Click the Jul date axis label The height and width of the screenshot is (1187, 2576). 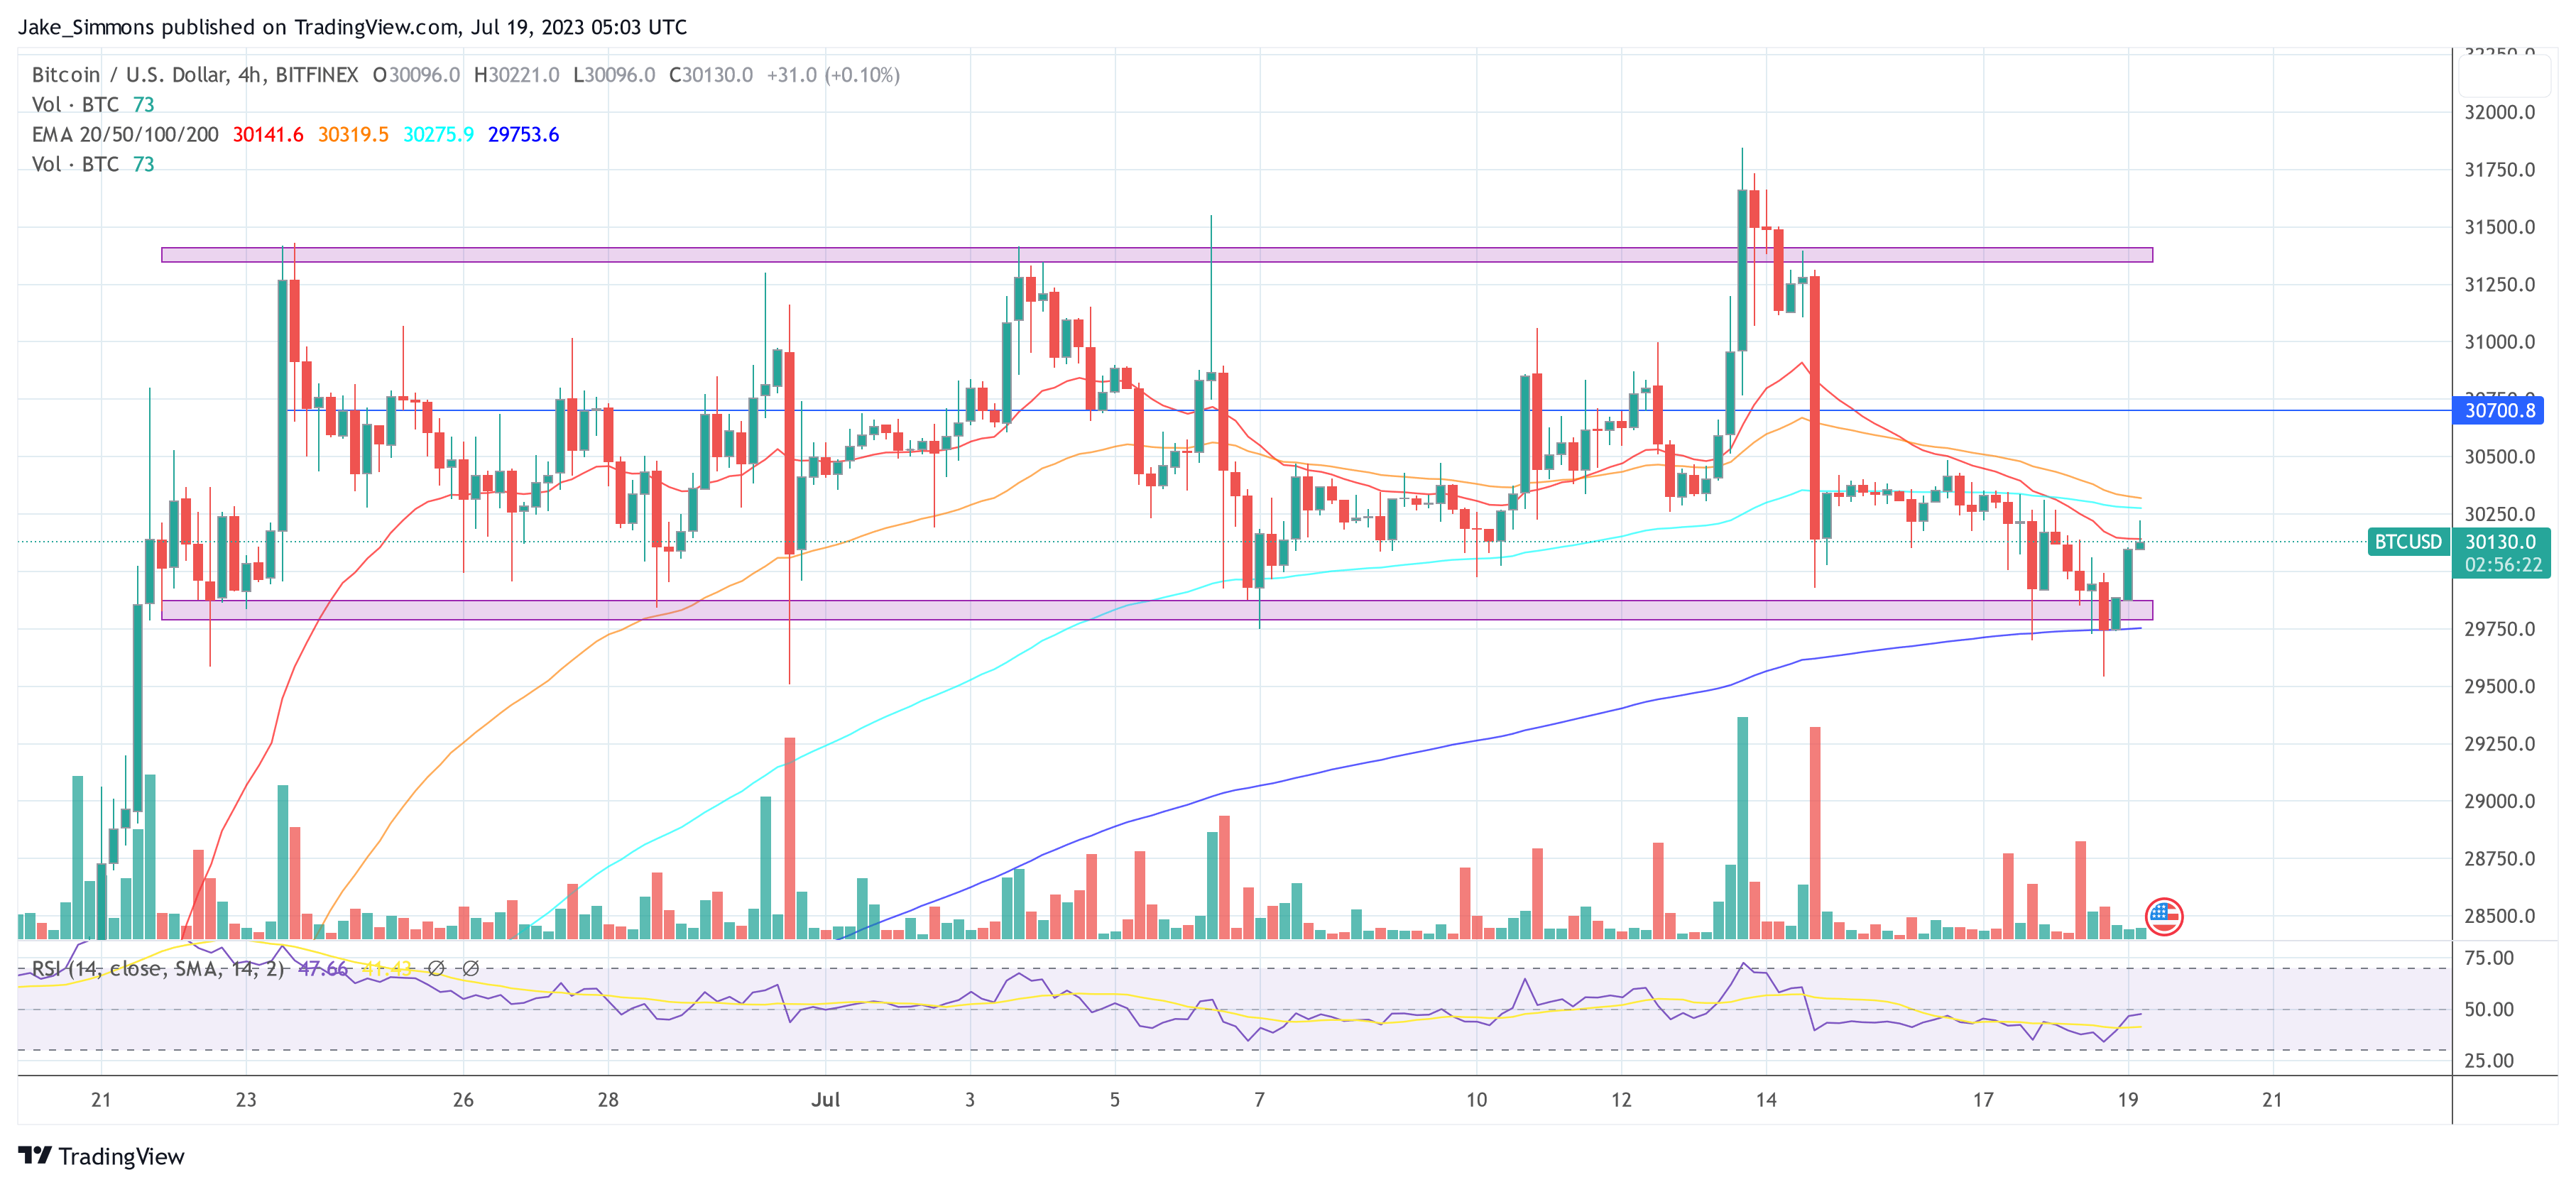[825, 1099]
